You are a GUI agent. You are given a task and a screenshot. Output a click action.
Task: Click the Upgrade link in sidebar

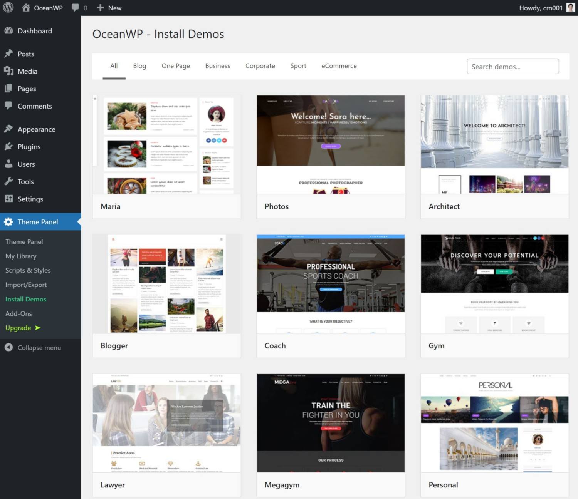(x=18, y=328)
